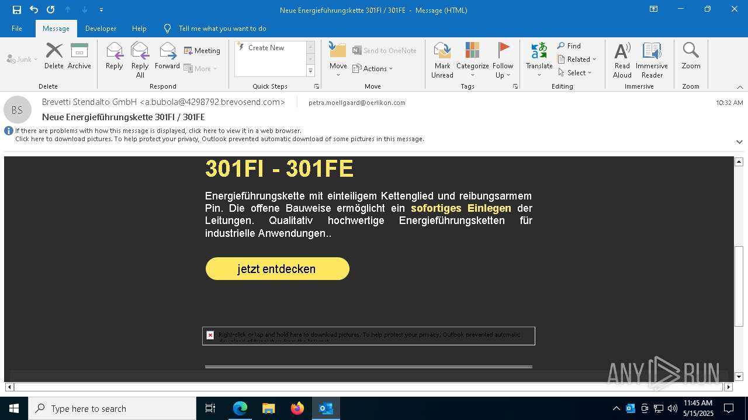Open the volume control in tray

[x=673, y=408]
